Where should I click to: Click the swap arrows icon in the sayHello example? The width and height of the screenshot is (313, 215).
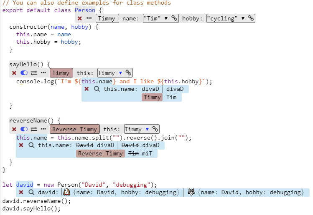[x=33, y=73]
